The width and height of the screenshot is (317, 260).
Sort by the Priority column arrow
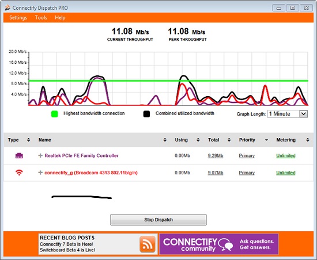pos(266,140)
